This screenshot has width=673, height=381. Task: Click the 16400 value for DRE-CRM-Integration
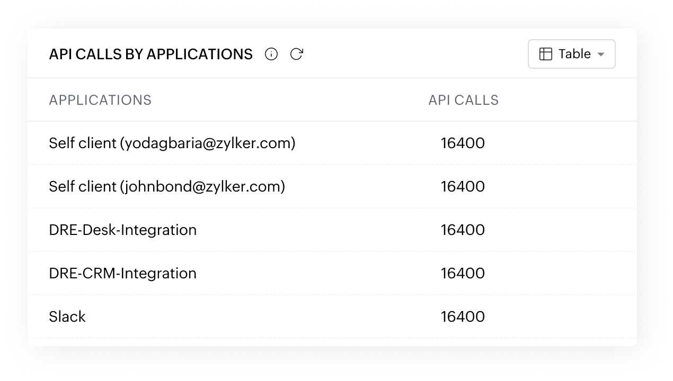(x=463, y=273)
